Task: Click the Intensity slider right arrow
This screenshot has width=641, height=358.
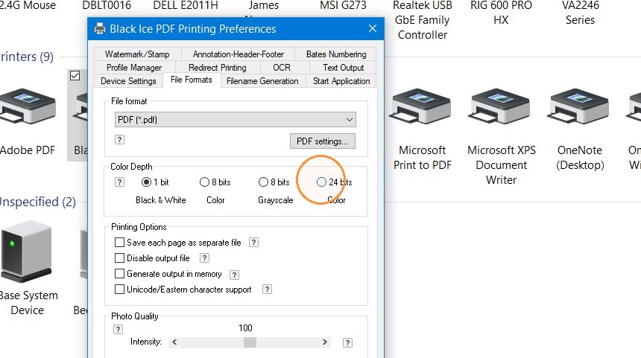Action: [x=324, y=342]
